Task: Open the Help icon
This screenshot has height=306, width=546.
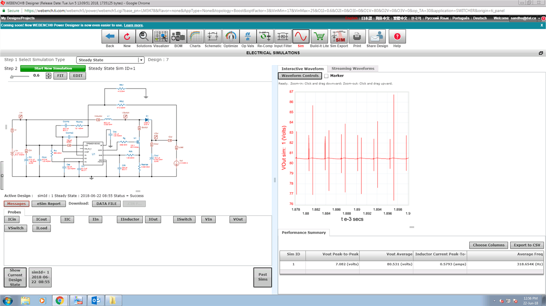Action: tap(397, 36)
